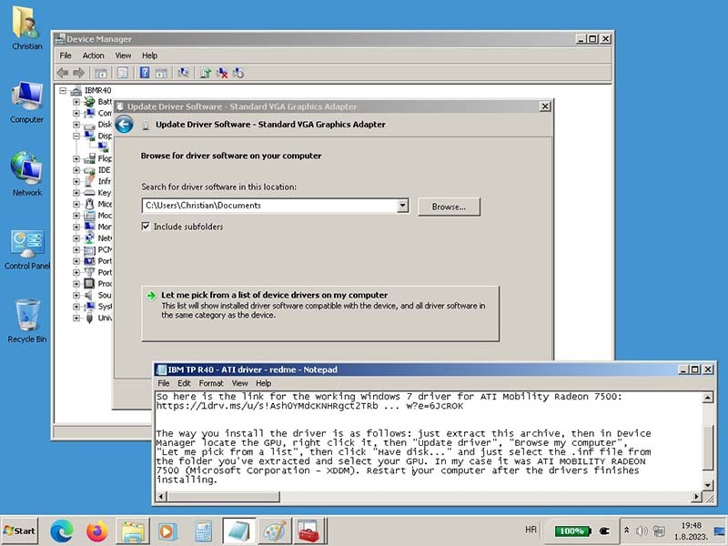728x546 pixels.
Task: Click Update Driver Software toolbar icon
Action: [x=206, y=73]
